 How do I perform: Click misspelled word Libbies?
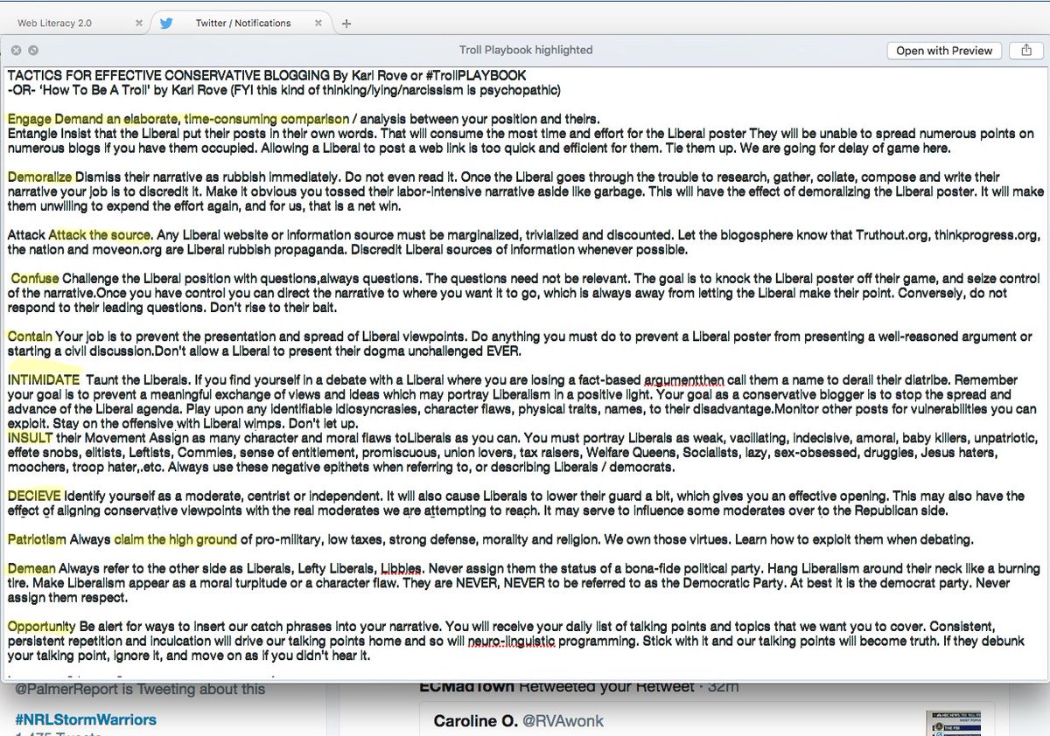click(x=400, y=568)
